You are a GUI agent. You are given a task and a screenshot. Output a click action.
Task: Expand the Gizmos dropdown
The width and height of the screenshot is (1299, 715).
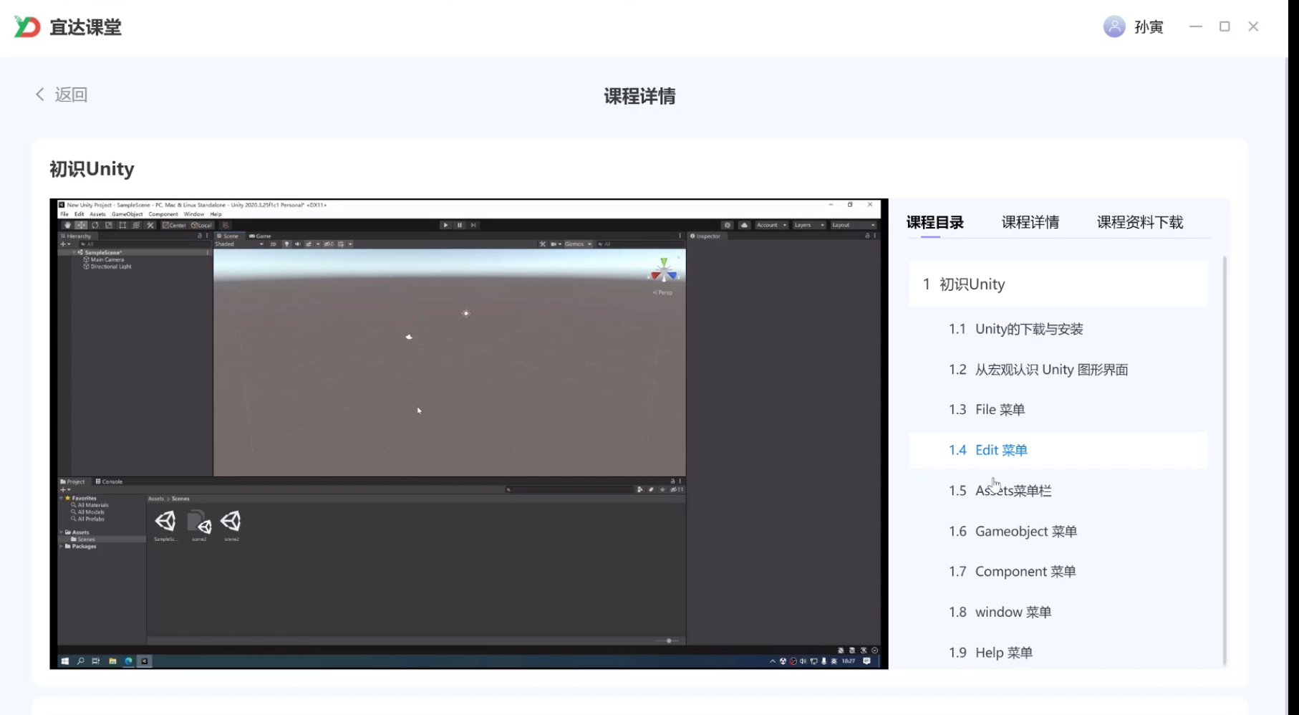click(x=578, y=244)
